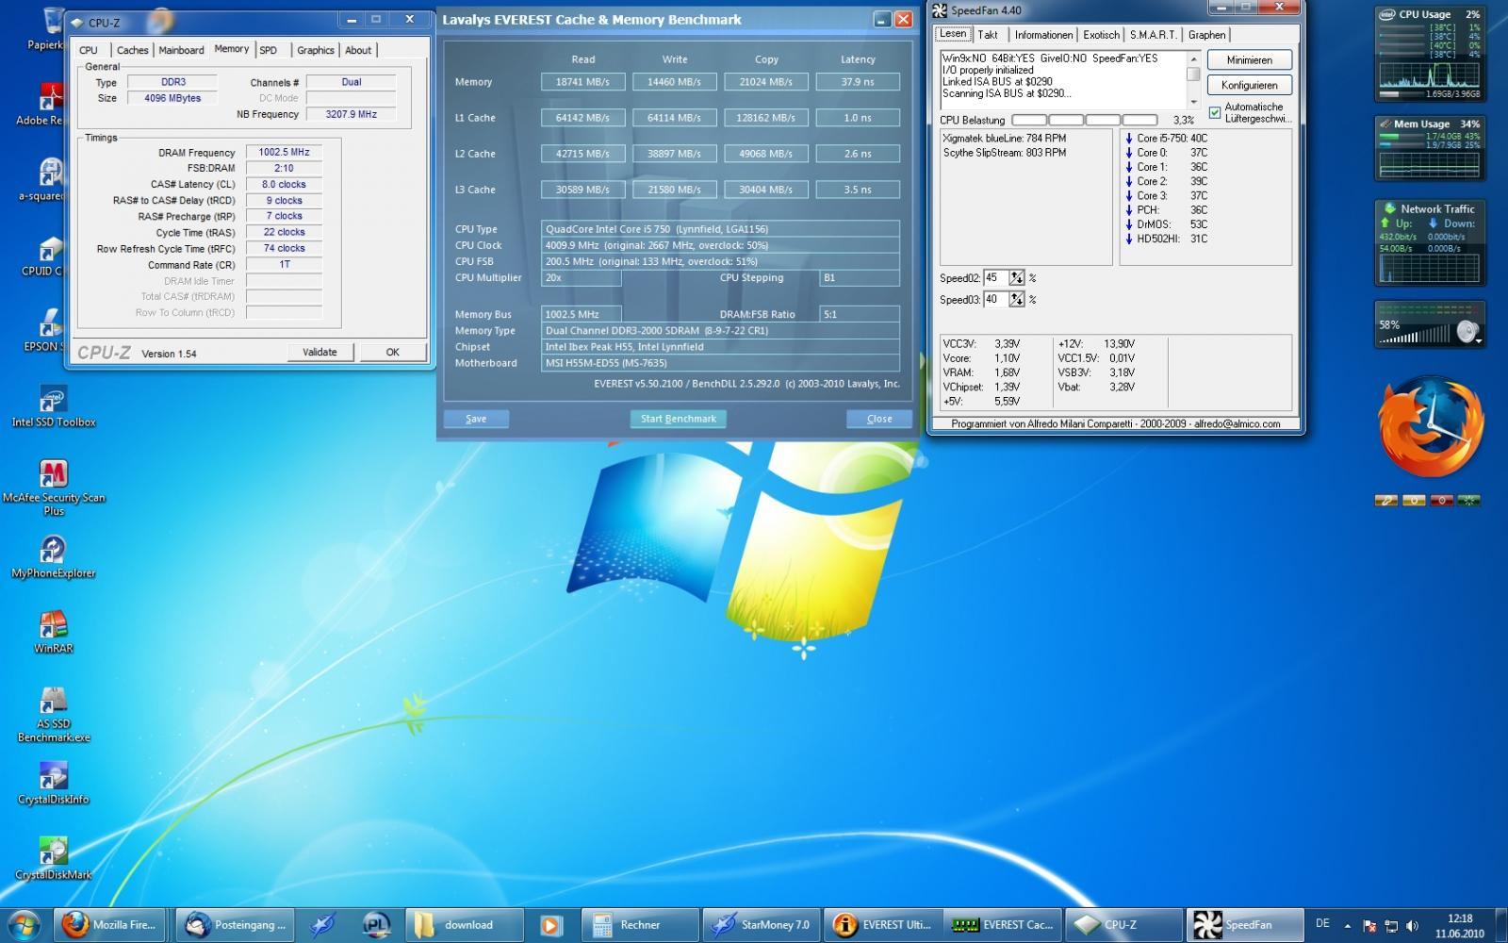Viewport: 1508px width, 943px height.
Task: Click the media player taskbar icon
Action: 551,925
